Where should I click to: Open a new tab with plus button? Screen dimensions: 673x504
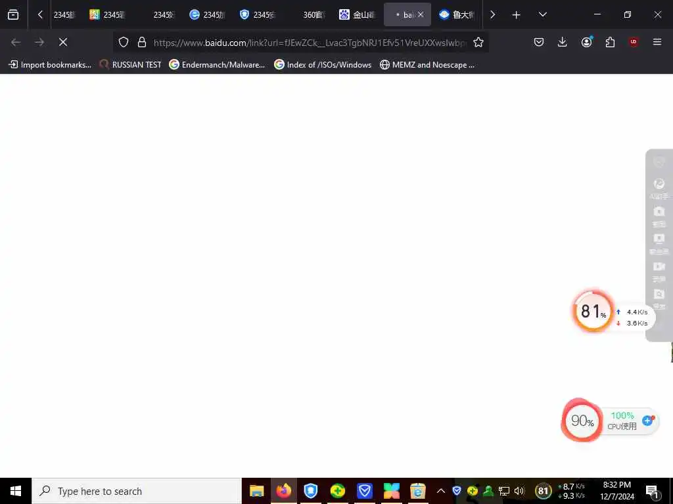(x=517, y=15)
